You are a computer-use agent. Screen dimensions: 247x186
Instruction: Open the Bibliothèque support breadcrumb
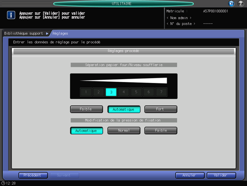(x=23, y=34)
